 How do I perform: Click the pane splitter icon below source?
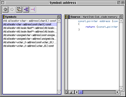pos(67,92)
